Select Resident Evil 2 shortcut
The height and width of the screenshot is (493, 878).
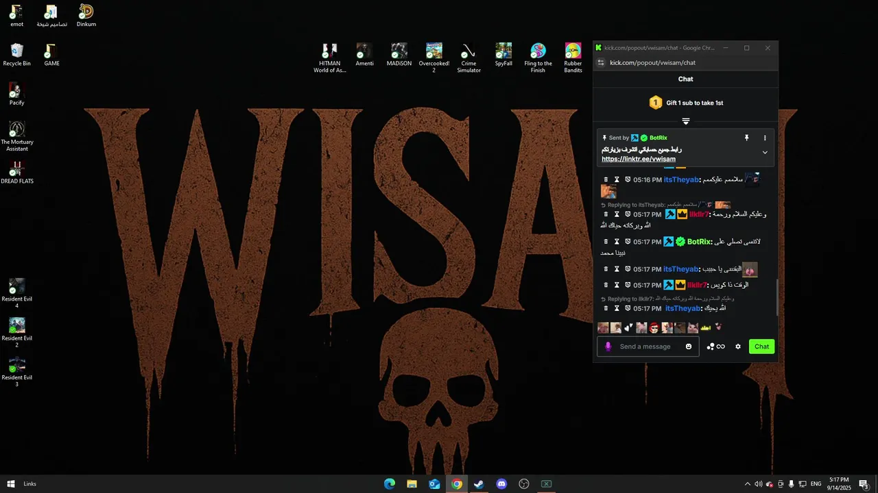16,332
